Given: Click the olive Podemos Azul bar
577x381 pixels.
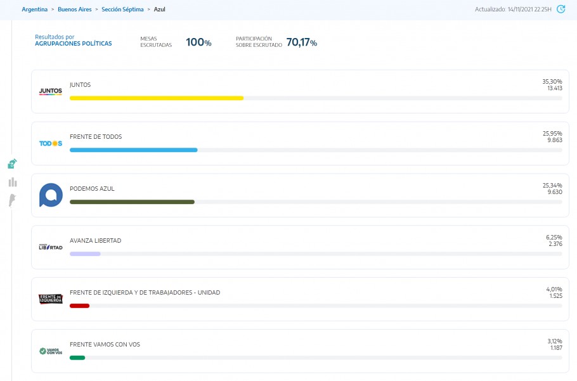Looking at the screenshot, I should pos(132,202).
